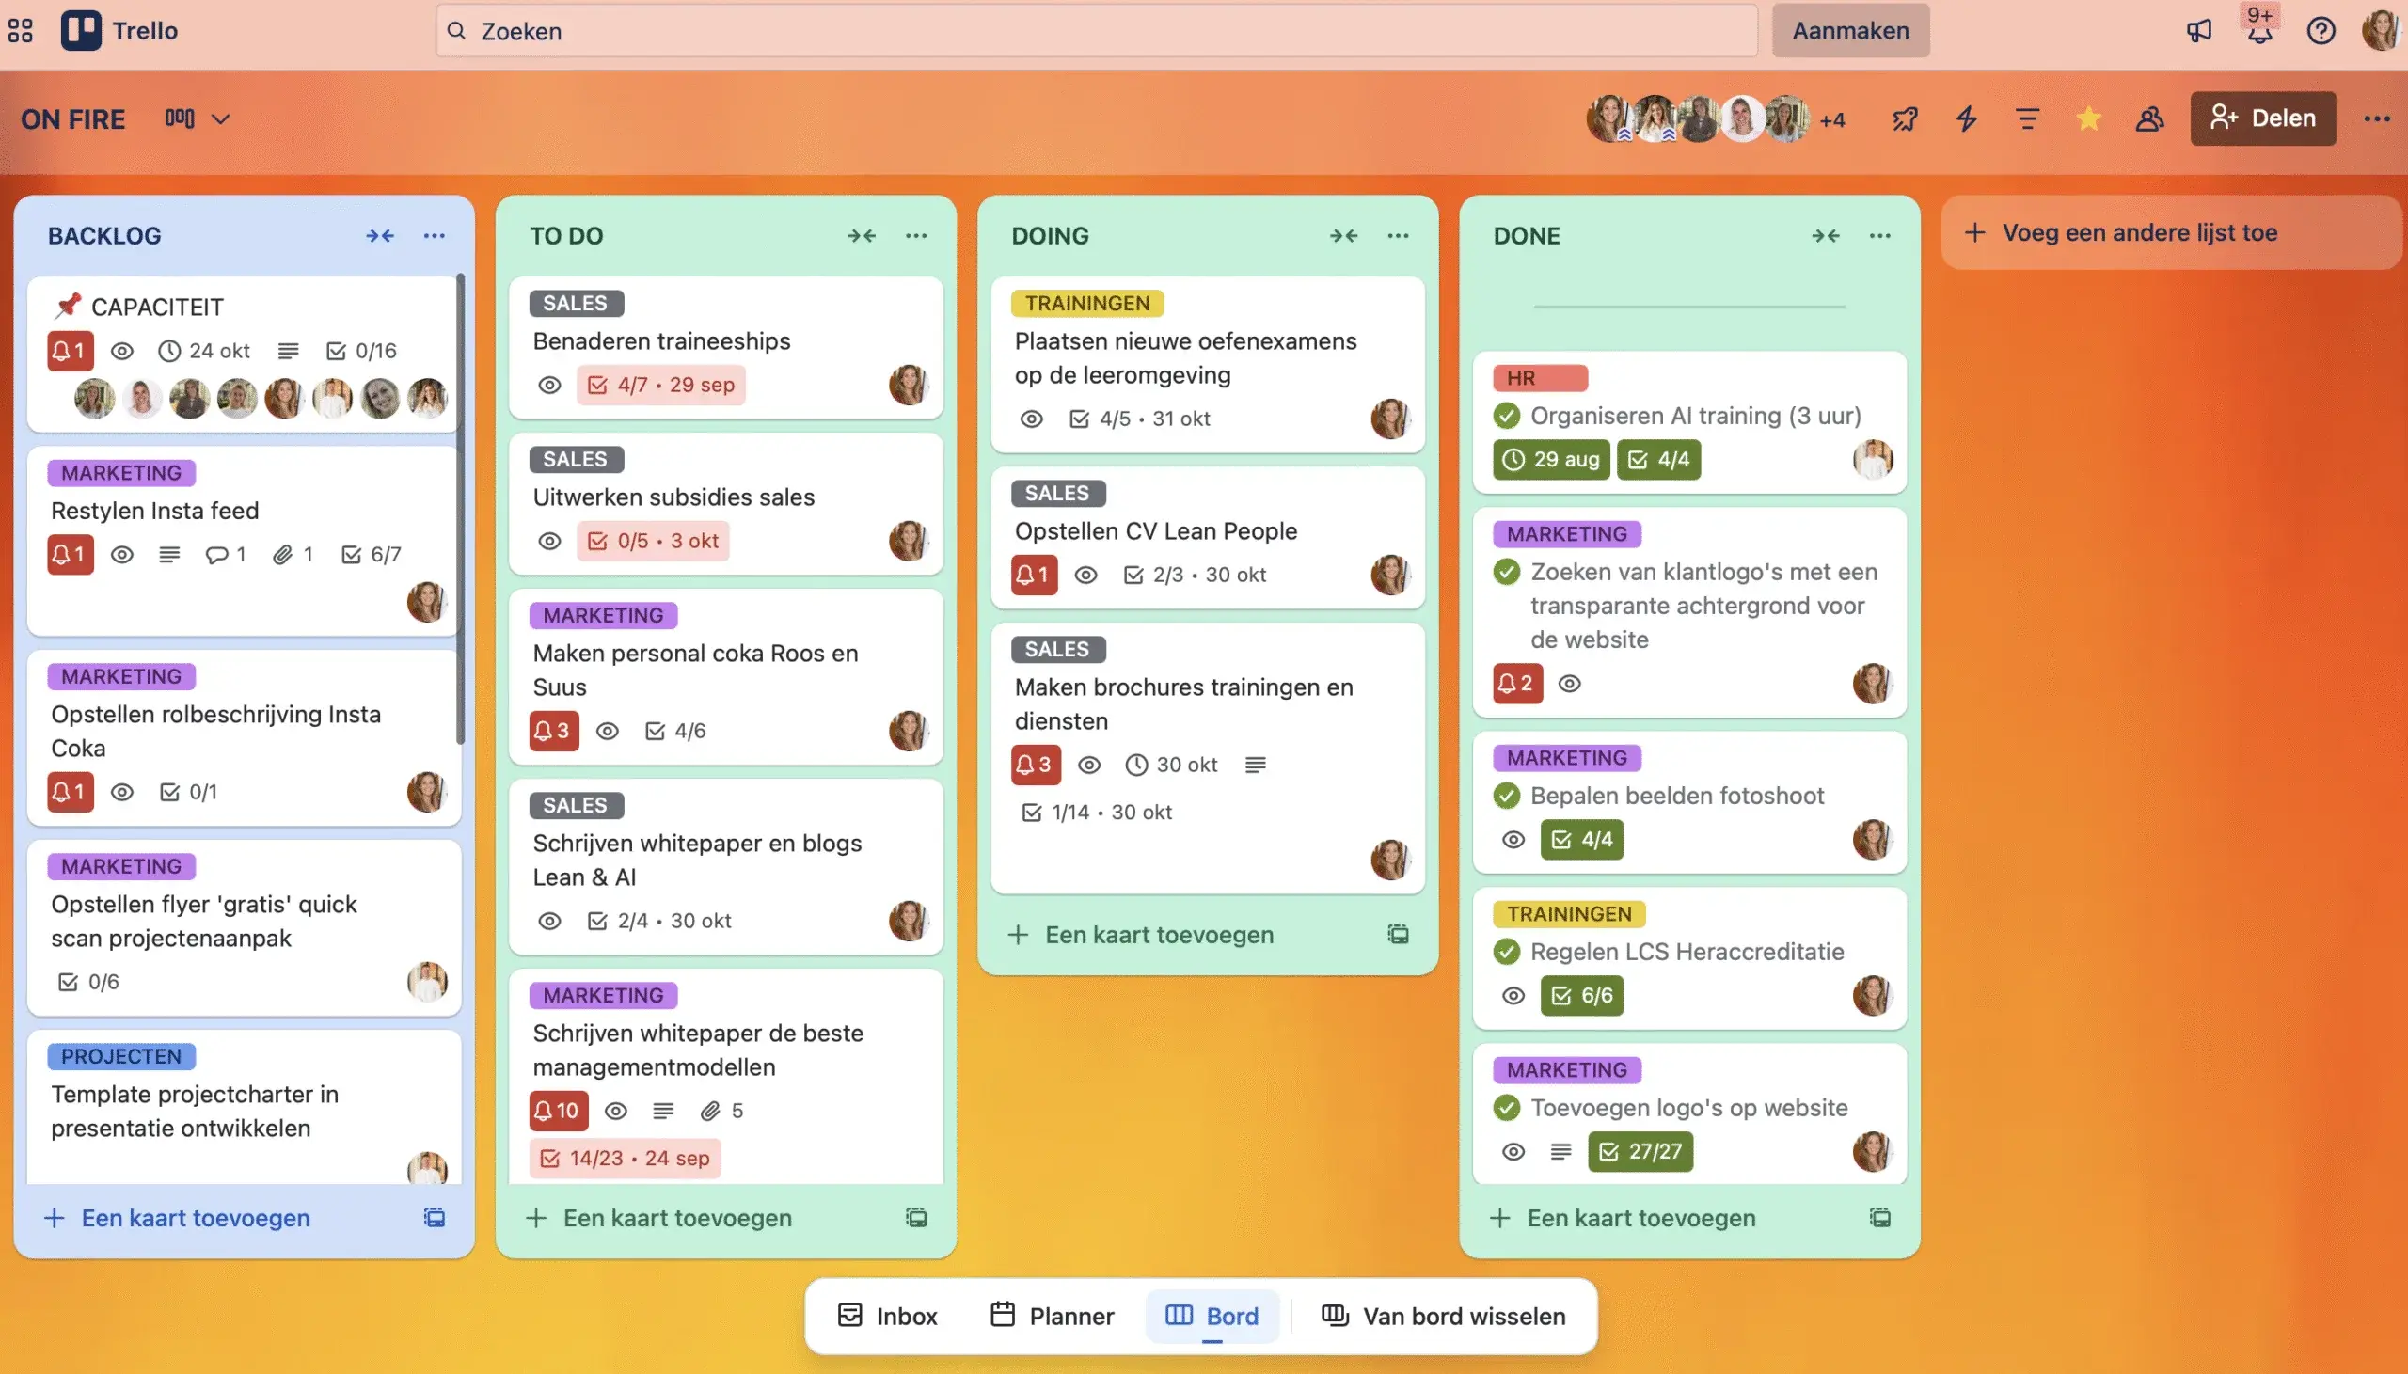Click template icon in TO DO list footer

pyautogui.click(x=916, y=1217)
